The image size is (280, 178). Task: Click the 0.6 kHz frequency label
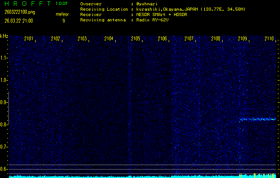pos(3,169)
